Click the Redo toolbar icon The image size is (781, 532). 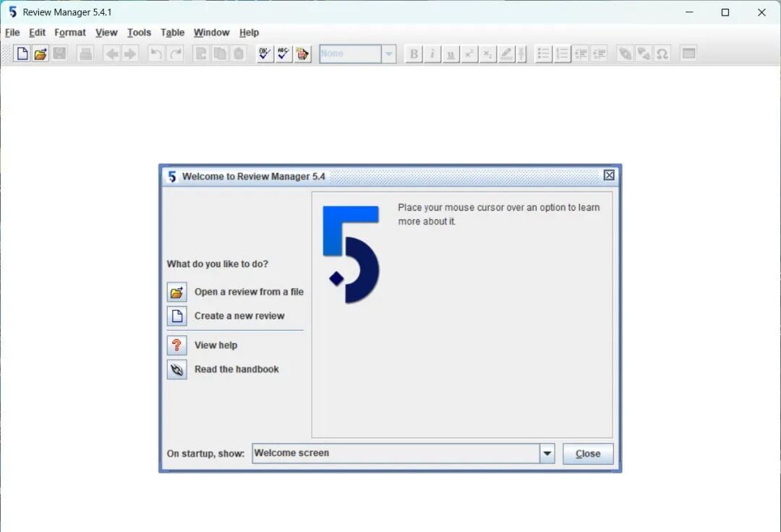pyautogui.click(x=175, y=54)
